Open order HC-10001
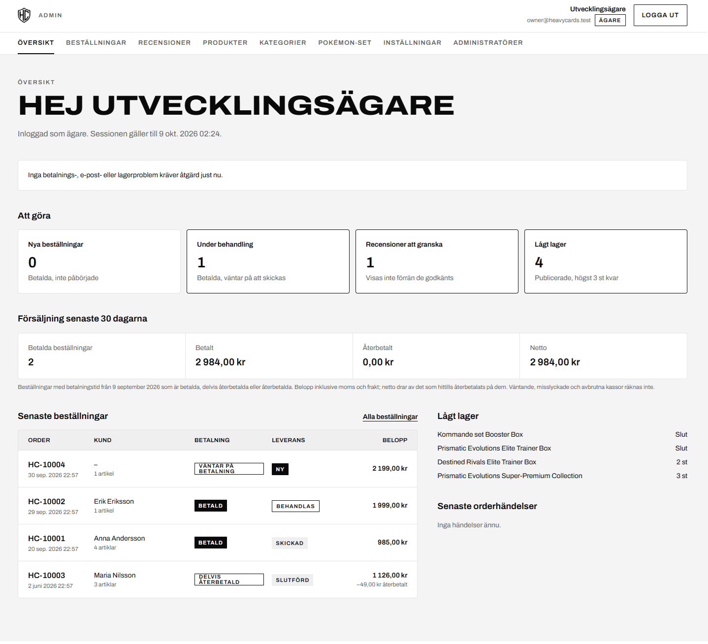This screenshot has height=644, width=708. click(46, 539)
